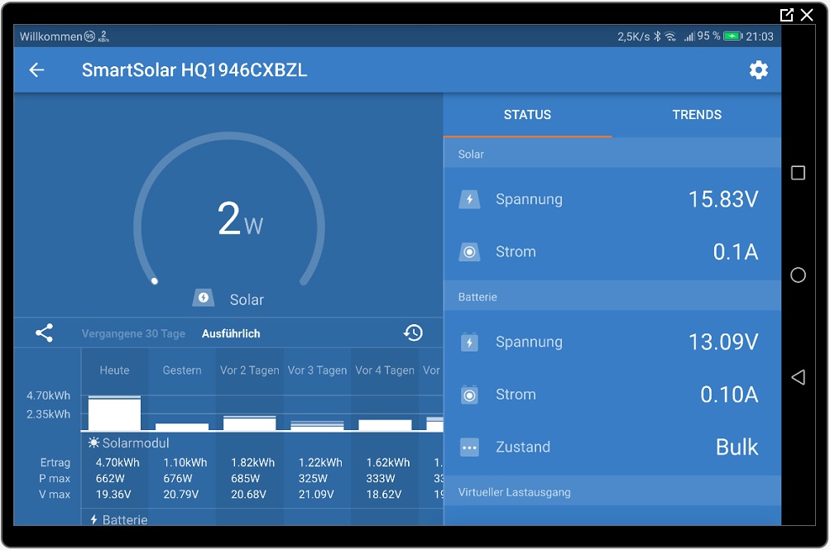Tap the Gestern Ertrag 1.10kWh cell
Viewport: 830px width, 550px height.
click(x=185, y=462)
